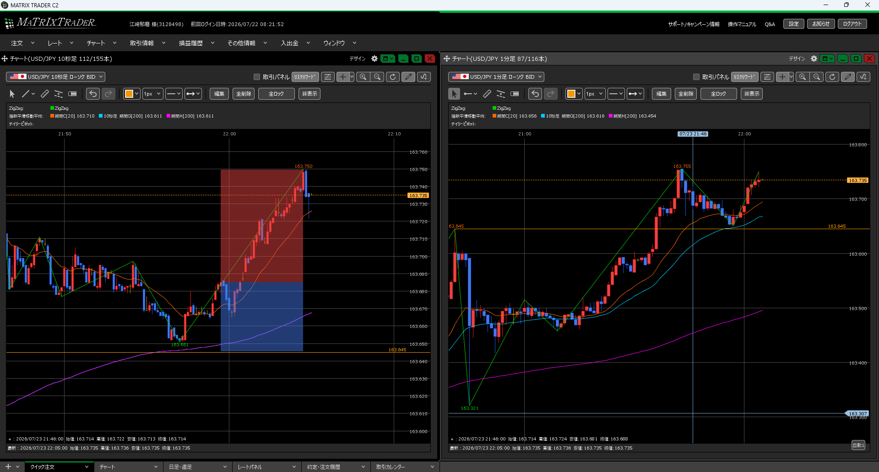Click the 設定 button in header
The image size is (879, 472).
pyautogui.click(x=794, y=24)
